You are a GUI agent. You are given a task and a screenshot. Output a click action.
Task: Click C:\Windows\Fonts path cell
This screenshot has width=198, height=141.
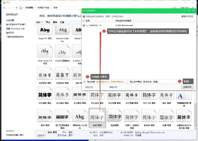[x=124, y=25]
